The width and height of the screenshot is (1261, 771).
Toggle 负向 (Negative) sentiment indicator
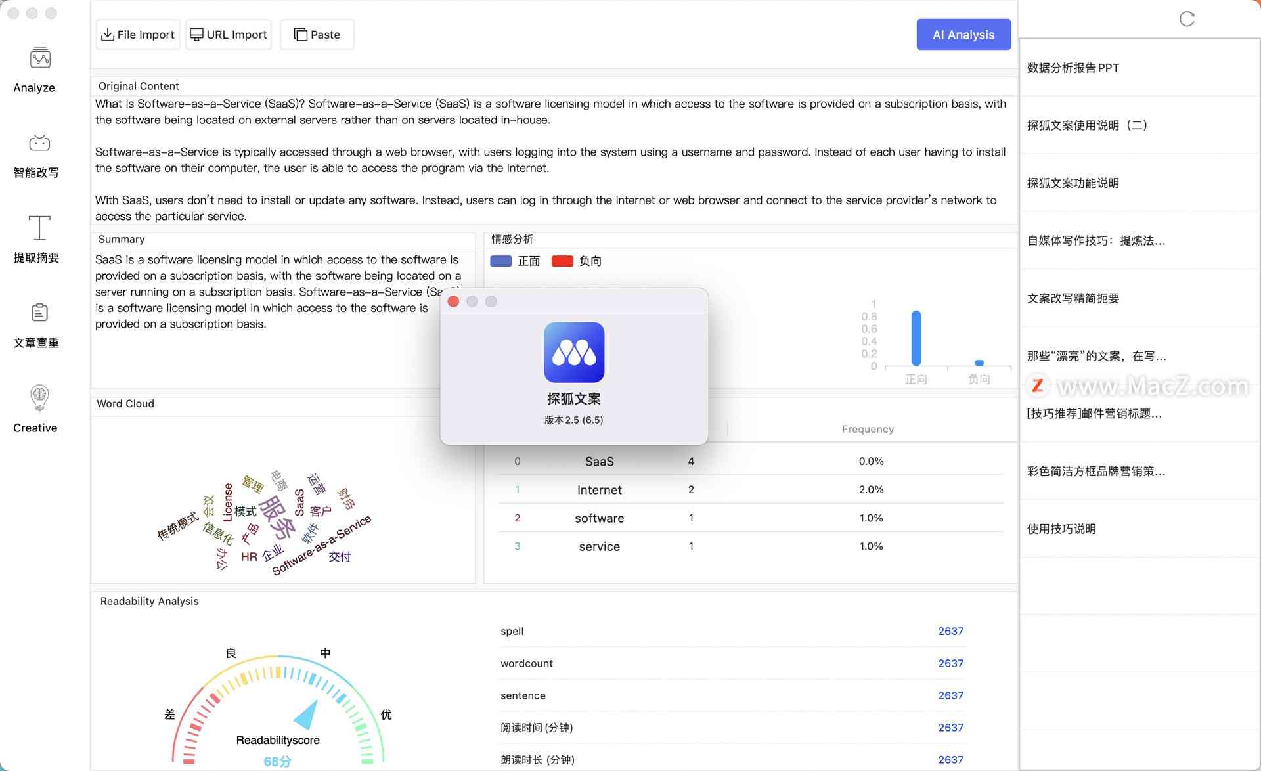[574, 261]
